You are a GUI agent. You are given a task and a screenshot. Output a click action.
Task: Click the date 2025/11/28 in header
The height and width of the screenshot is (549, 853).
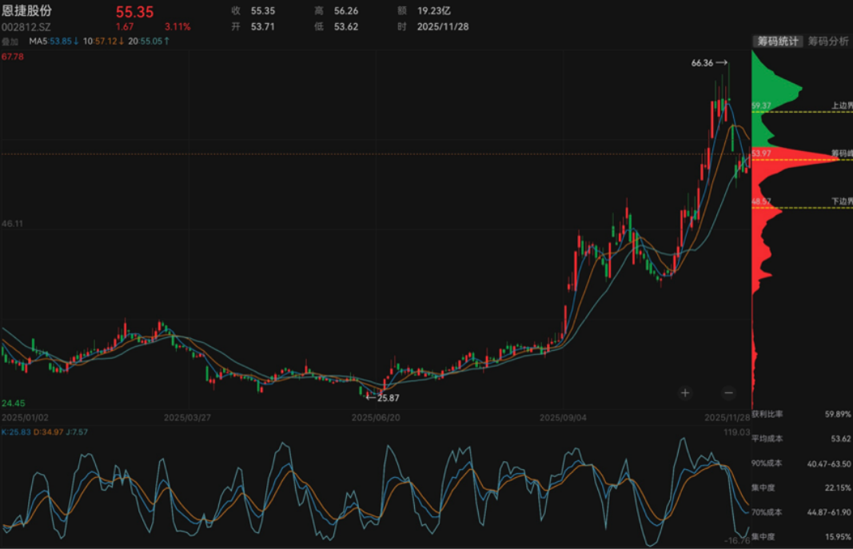[443, 26]
